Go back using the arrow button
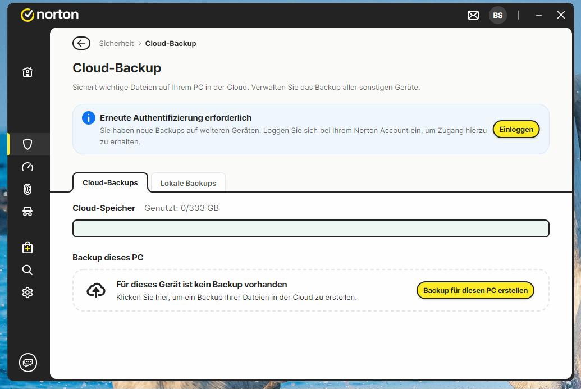This screenshot has height=389, width=581. (81, 43)
